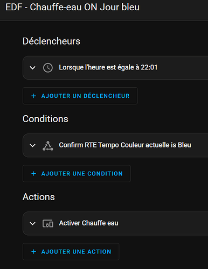Click the automation title EDF - Chauffe-eau ON Jour bleu
This screenshot has height=269, width=208.
pyautogui.click(x=72, y=8)
